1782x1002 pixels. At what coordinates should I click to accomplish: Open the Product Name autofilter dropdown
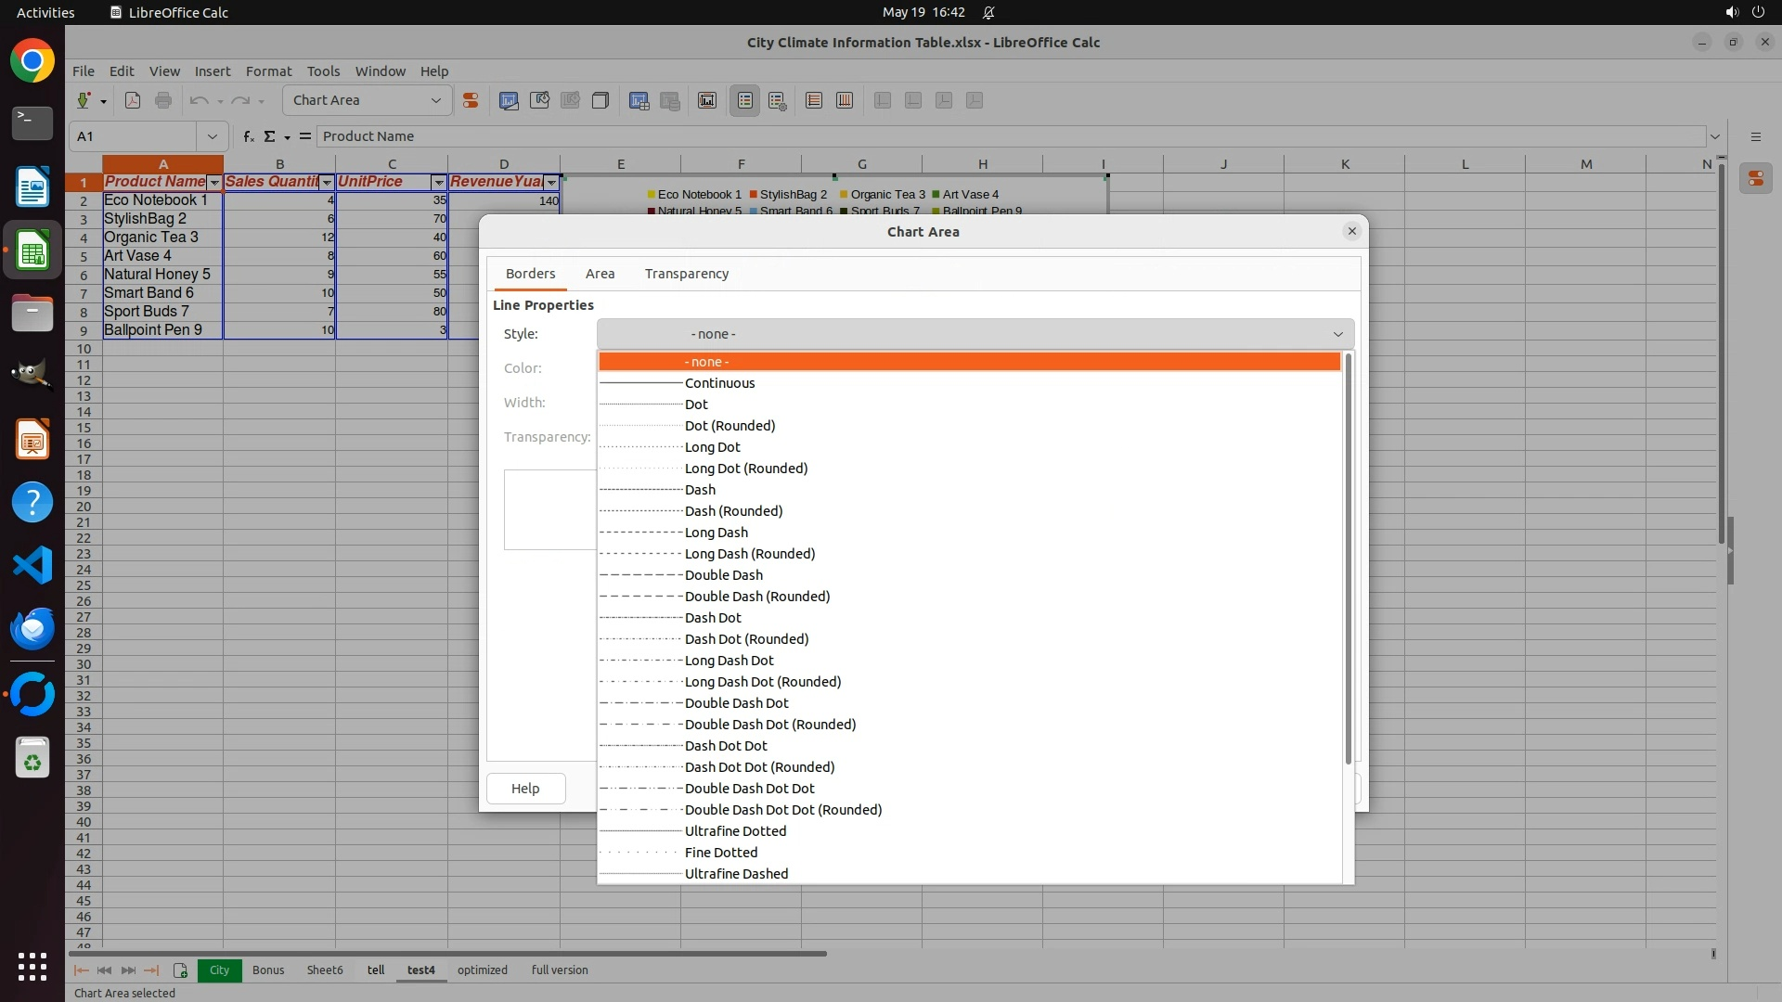click(214, 183)
